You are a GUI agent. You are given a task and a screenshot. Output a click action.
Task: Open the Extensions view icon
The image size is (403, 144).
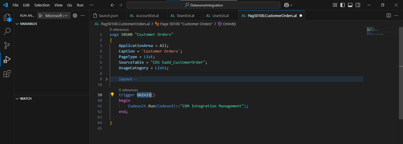7,74
